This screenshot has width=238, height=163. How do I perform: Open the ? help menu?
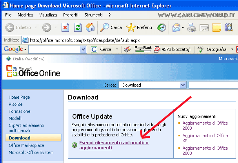click(110, 15)
